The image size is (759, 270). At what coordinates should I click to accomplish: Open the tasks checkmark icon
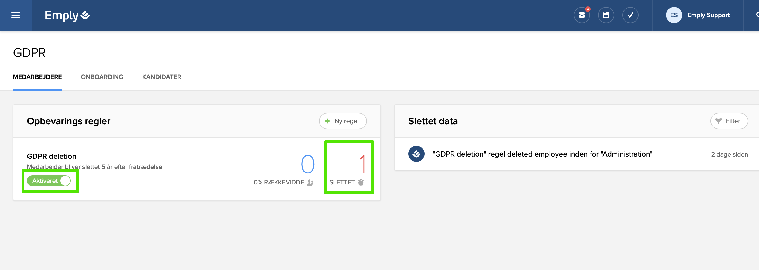coord(630,15)
